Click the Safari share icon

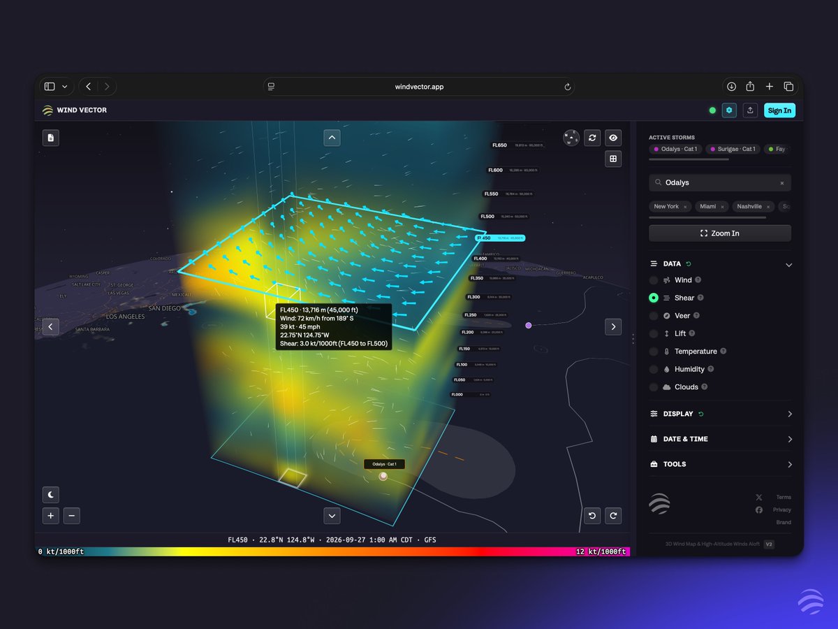coord(750,87)
